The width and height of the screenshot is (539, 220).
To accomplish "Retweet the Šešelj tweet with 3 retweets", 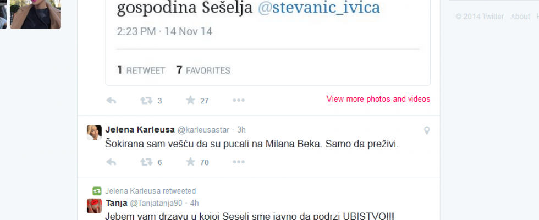I will [x=146, y=100].
